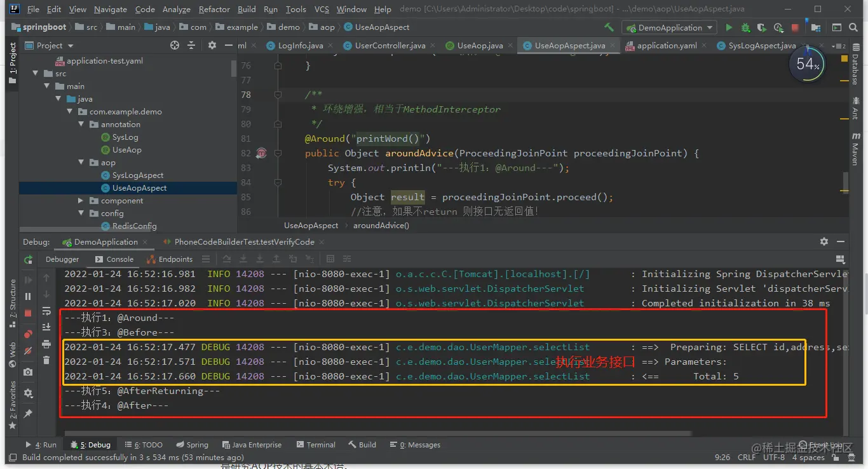Step over icon in the debugger toolbar
Viewport: 868px width, 469px height.
(227, 259)
